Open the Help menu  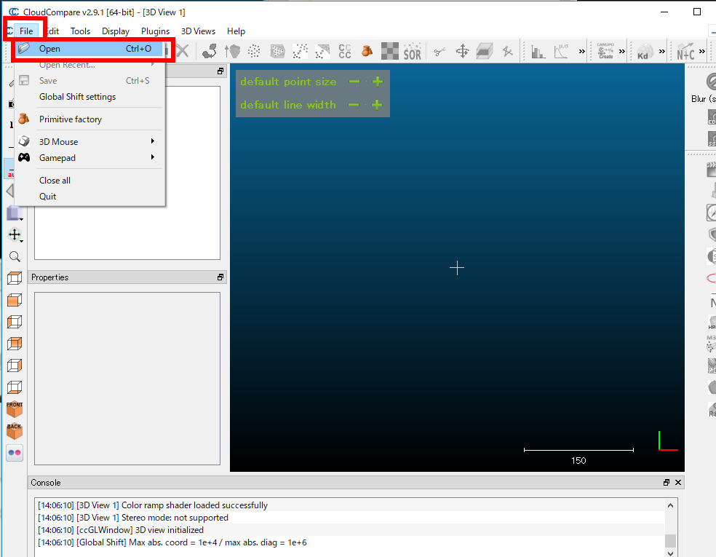pyautogui.click(x=236, y=31)
